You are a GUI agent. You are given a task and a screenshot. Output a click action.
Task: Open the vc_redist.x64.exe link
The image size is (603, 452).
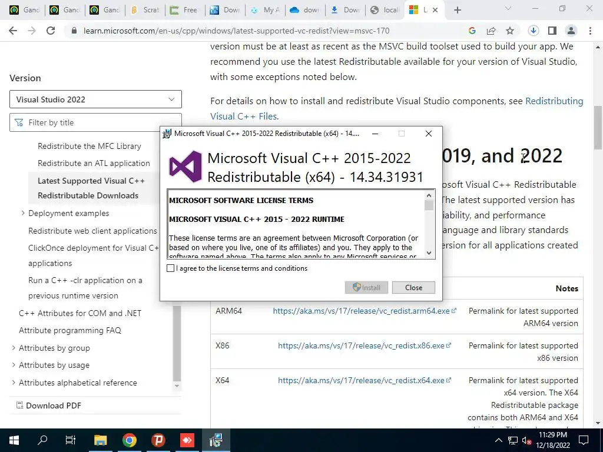[365, 380]
